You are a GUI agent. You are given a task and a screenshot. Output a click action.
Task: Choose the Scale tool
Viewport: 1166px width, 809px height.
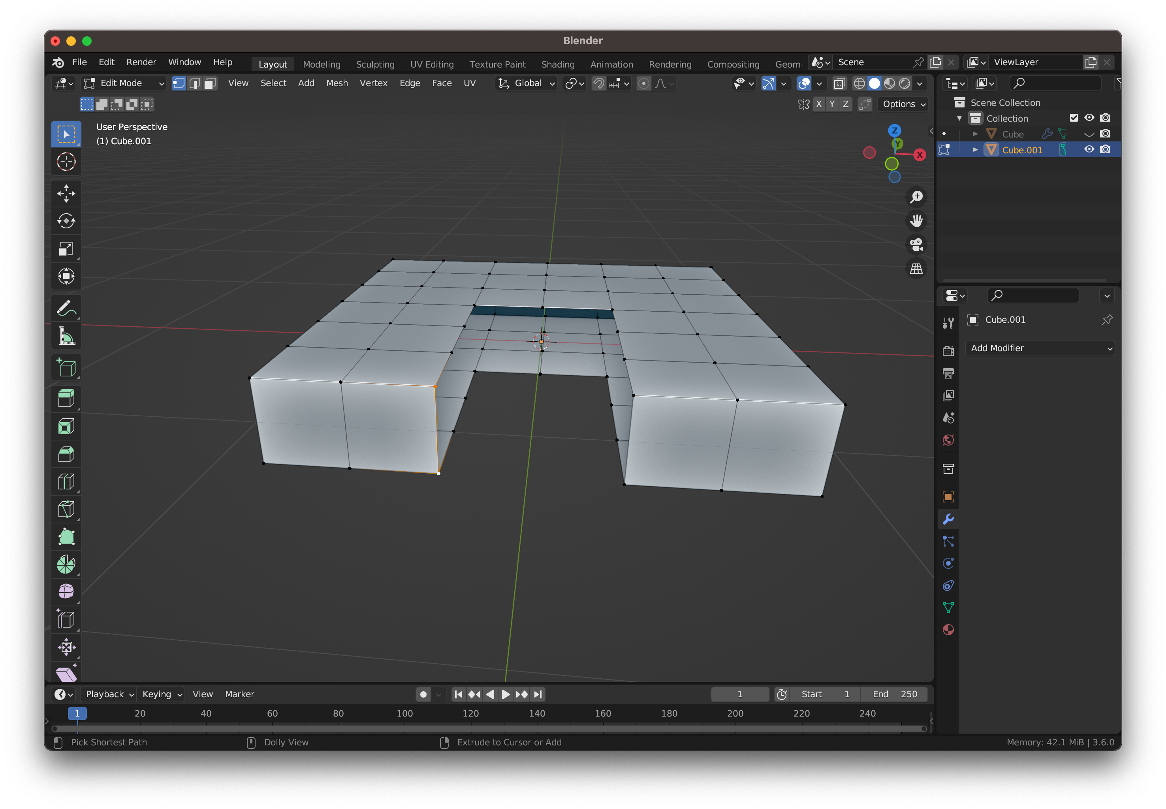pyautogui.click(x=66, y=249)
